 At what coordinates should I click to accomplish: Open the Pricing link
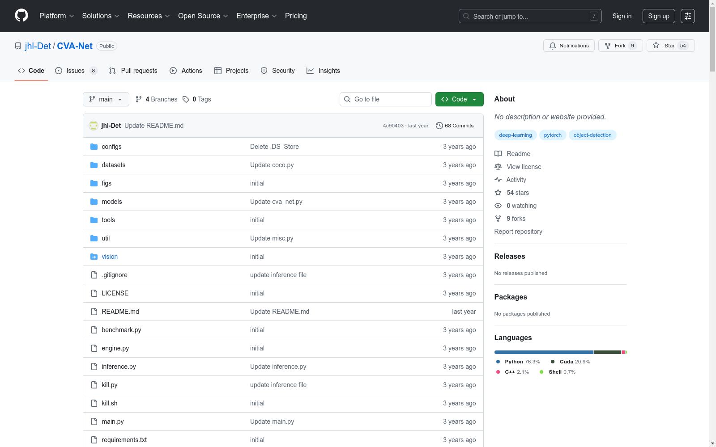pyautogui.click(x=296, y=16)
